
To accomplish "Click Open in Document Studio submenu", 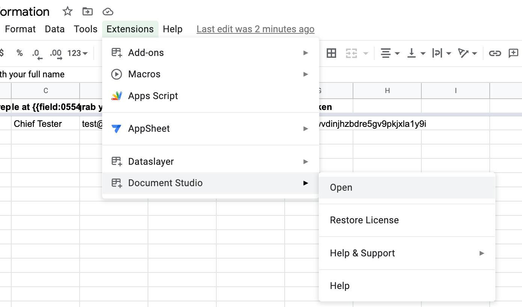I will click(x=407, y=187).
